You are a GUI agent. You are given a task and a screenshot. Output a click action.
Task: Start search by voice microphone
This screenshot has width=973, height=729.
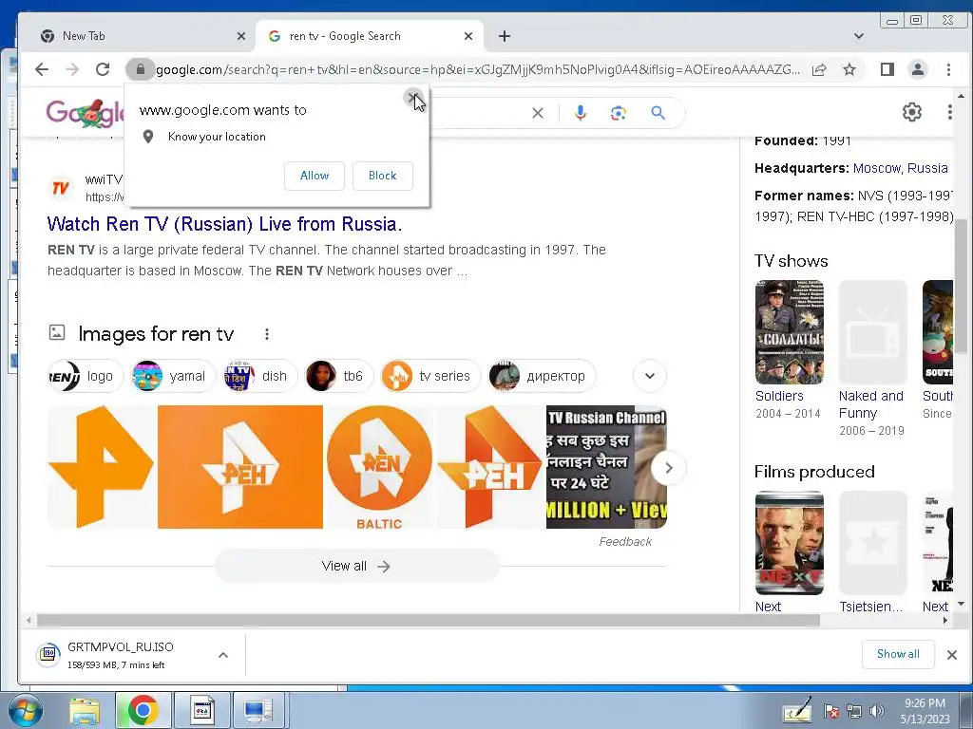tap(581, 113)
